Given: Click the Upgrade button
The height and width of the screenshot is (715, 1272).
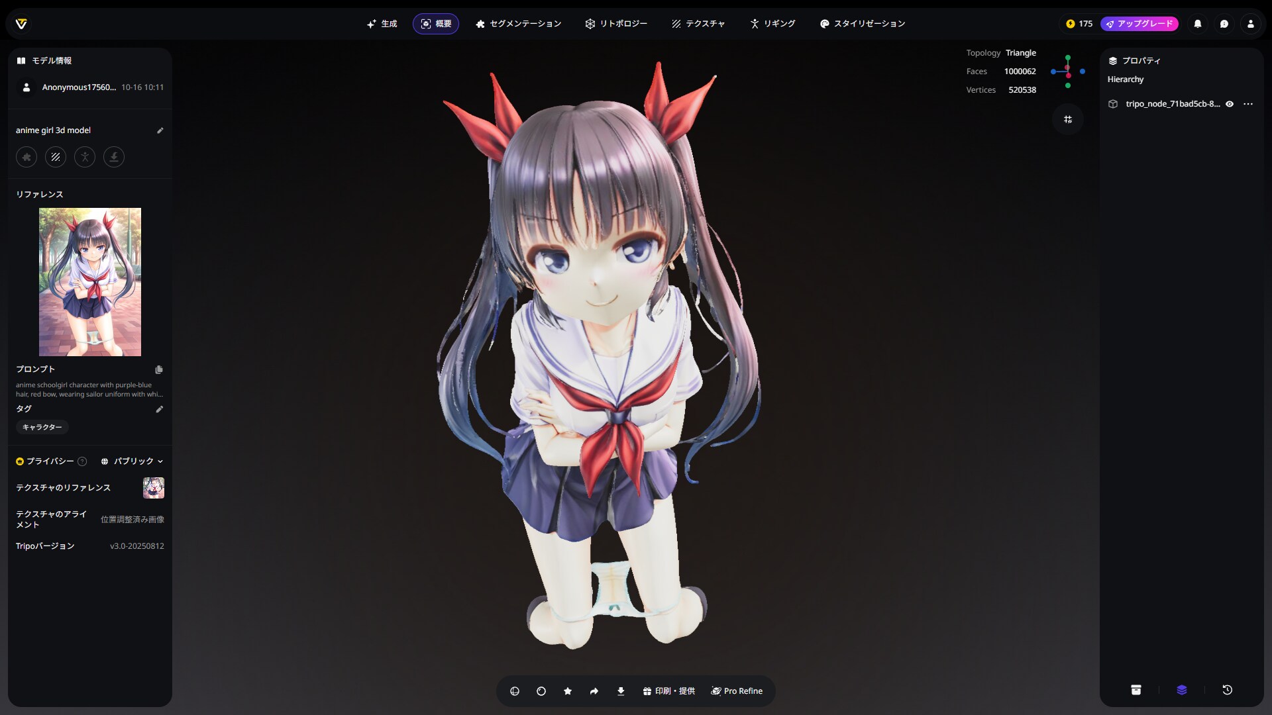Looking at the screenshot, I should point(1139,24).
